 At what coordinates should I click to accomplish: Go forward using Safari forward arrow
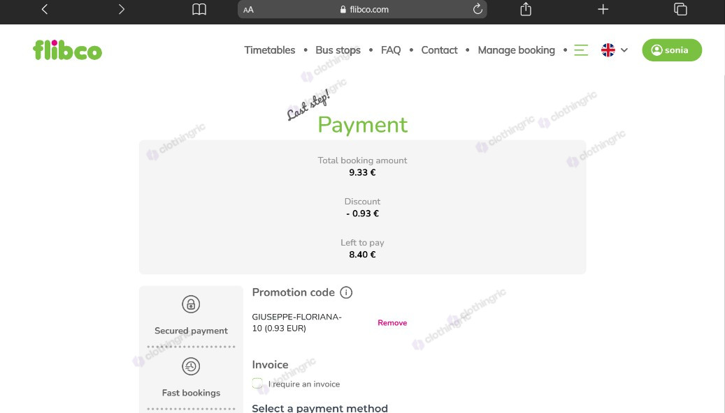pyautogui.click(x=121, y=9)
